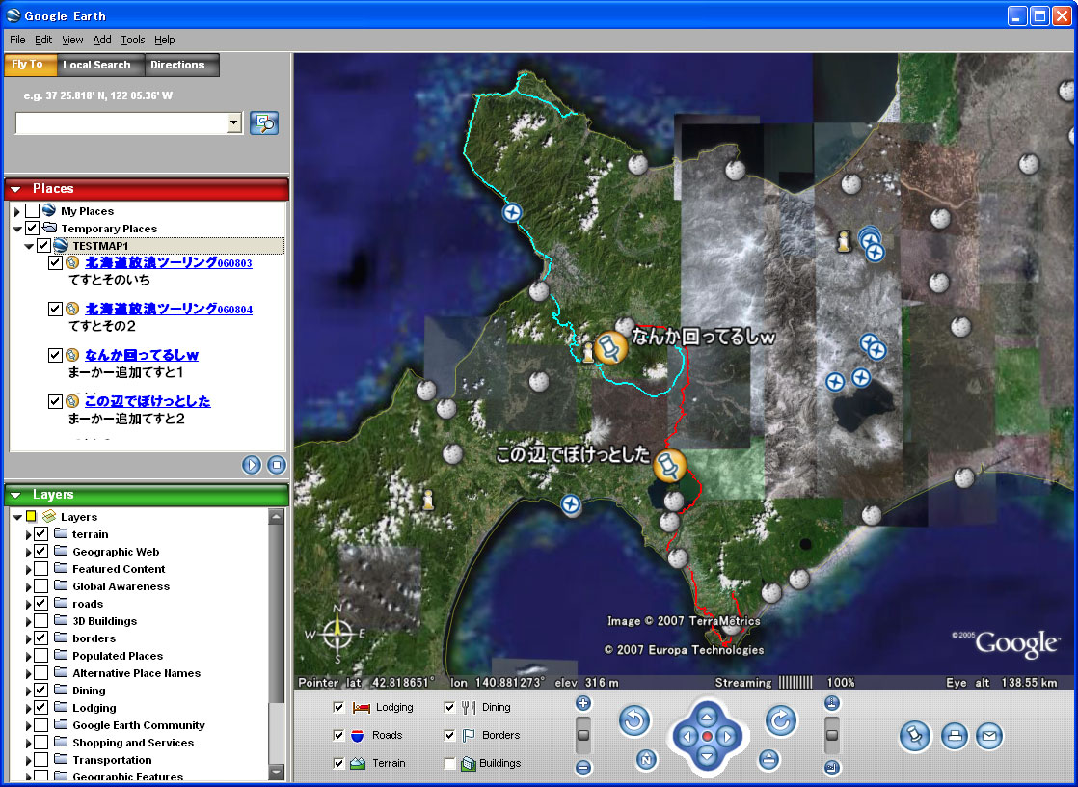
Task: Collapse the Temporary Places tree node
Action: pos(17,229)
